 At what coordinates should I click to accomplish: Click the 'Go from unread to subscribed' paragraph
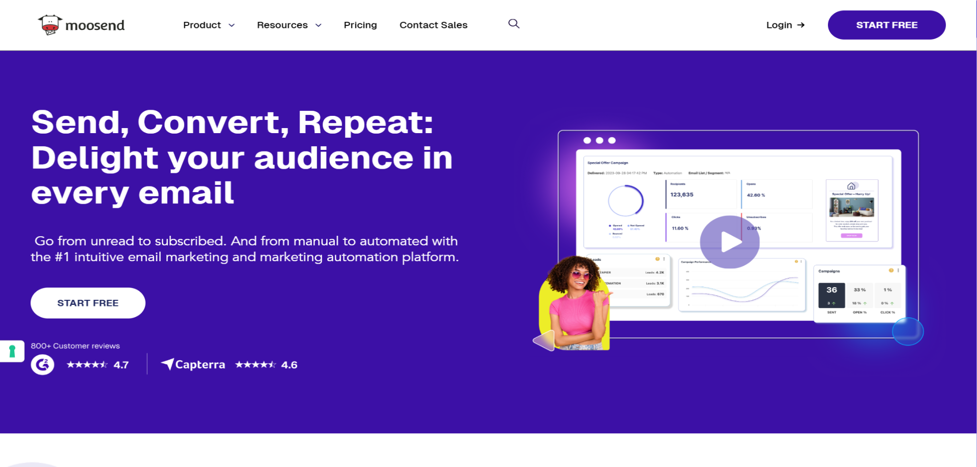(x=245, y=249)
